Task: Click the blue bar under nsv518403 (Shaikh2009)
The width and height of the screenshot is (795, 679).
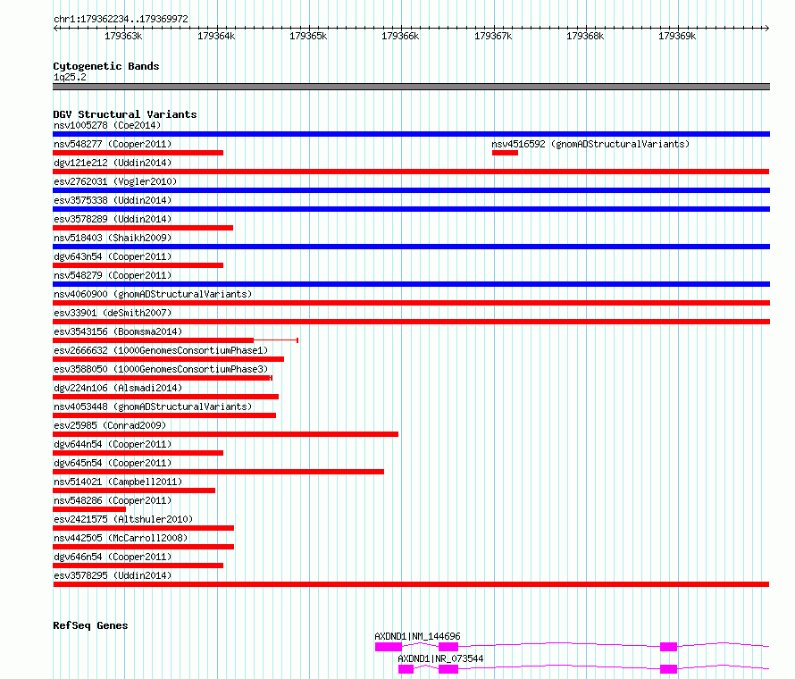Action: 411,247
